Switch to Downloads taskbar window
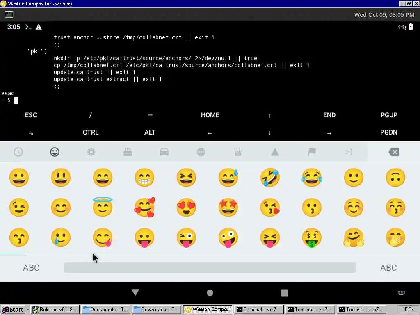 156,310
